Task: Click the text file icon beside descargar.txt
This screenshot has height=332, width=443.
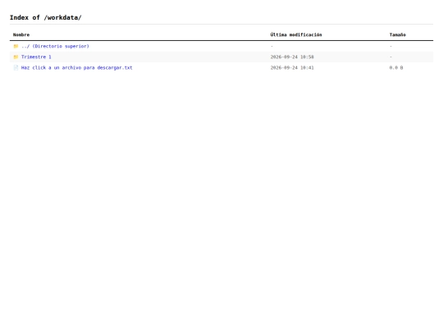Action: tap(16, 68)
